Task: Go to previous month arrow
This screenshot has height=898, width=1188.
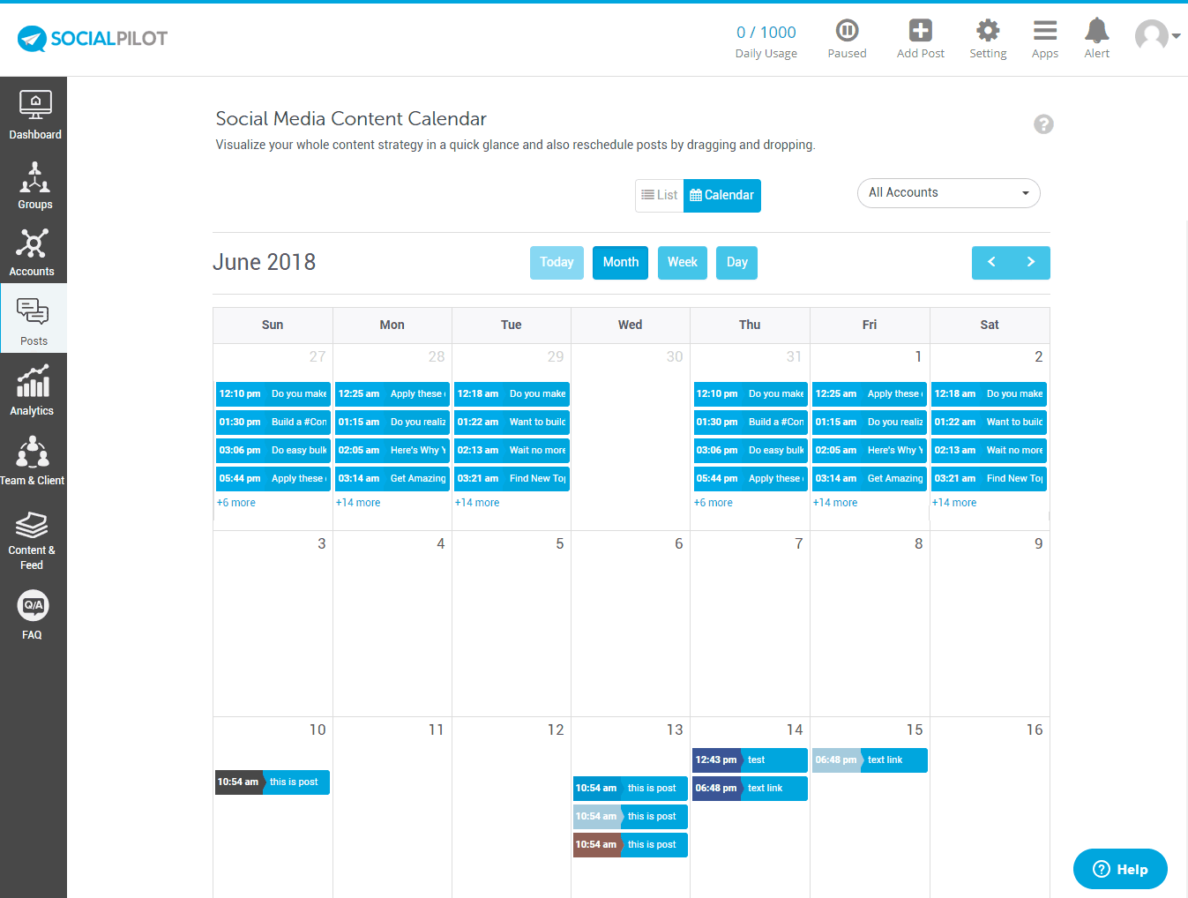Action: [991, 262]
